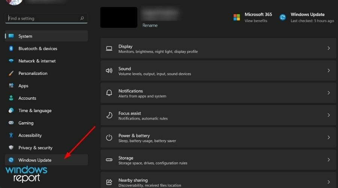The width and height of the screenshot is (338, 188).
Task: Open the Apps category
Action: tap(46, 86)
